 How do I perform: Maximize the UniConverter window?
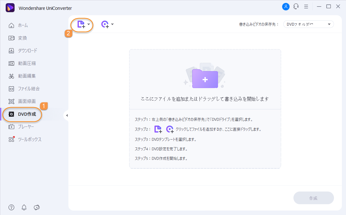329,7
